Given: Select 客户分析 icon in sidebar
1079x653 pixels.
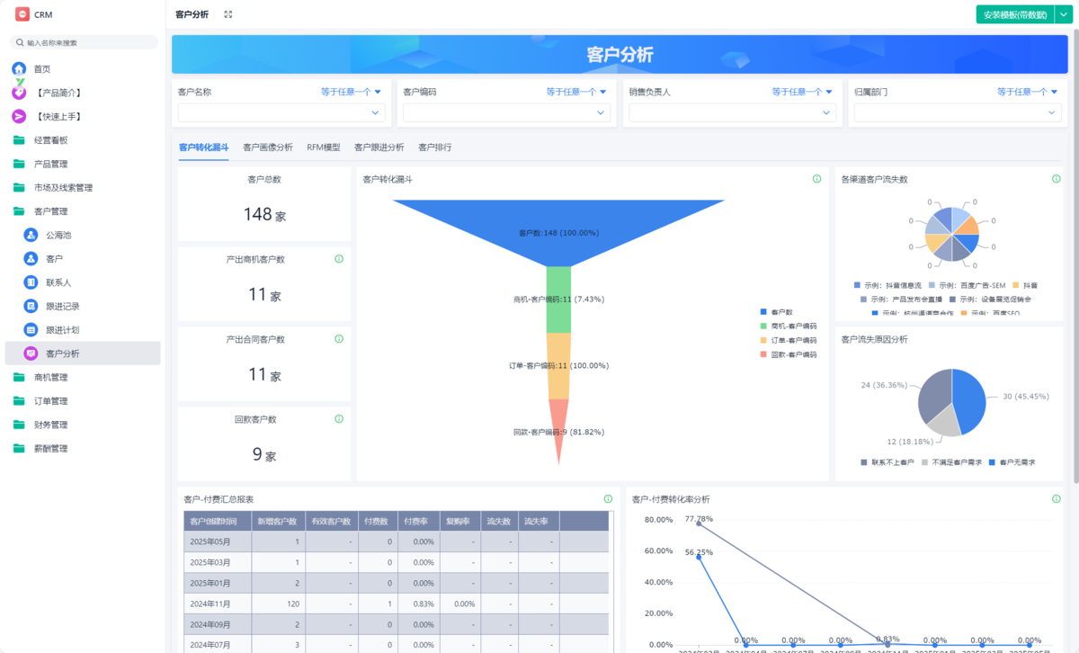Looking at the screenshot, I should point(31,353).
